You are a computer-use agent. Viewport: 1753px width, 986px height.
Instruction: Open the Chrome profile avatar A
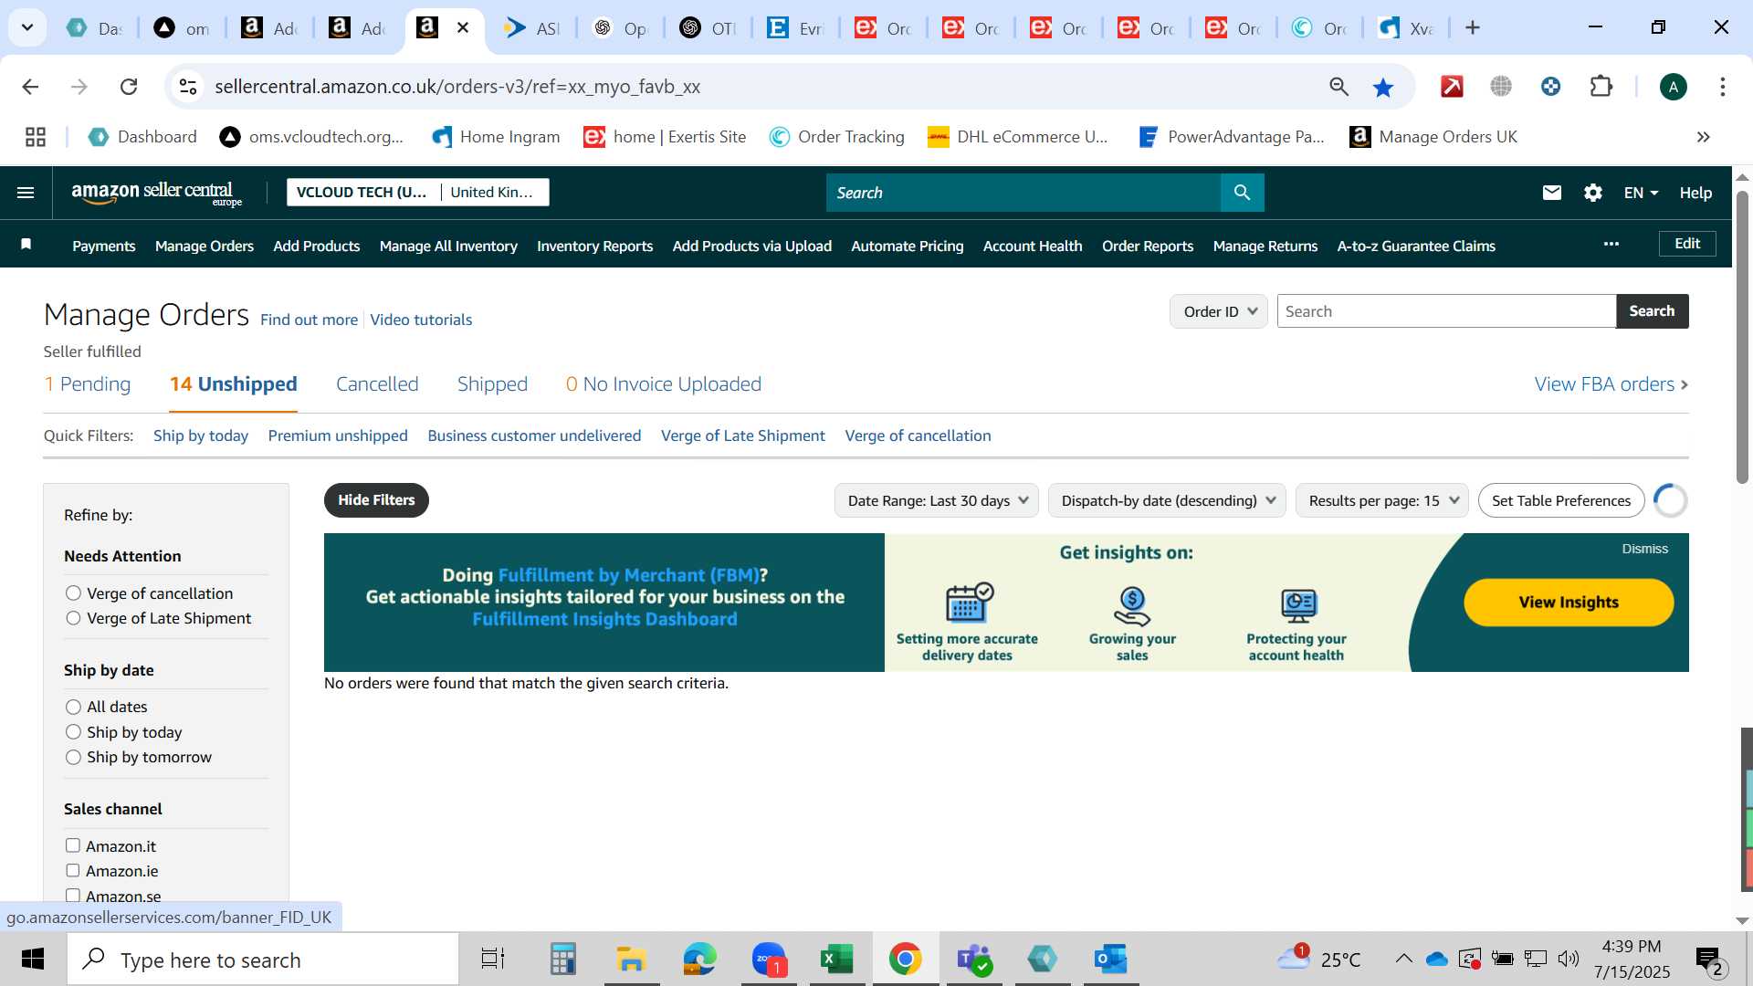pyautogui.click(x=1673, y=87)
